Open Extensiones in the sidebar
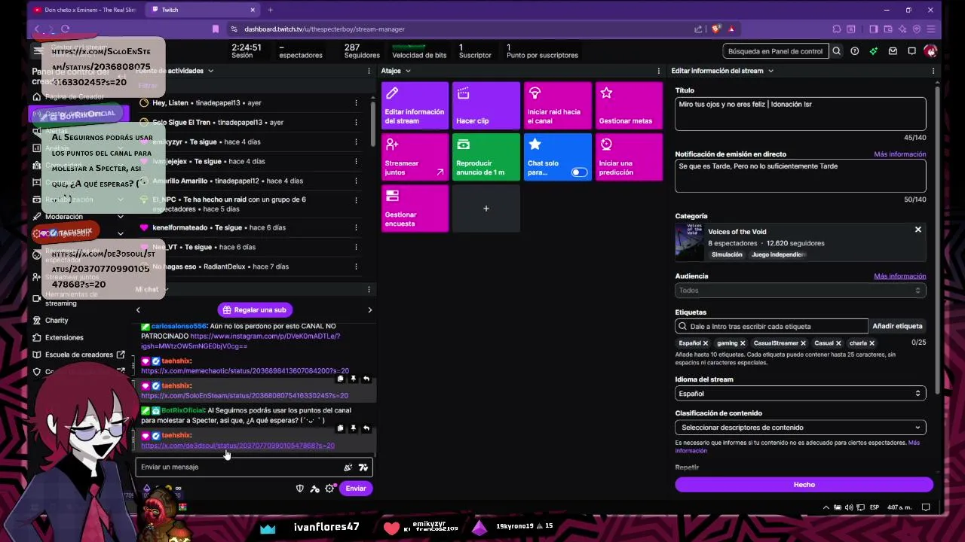 pos(64,337)
